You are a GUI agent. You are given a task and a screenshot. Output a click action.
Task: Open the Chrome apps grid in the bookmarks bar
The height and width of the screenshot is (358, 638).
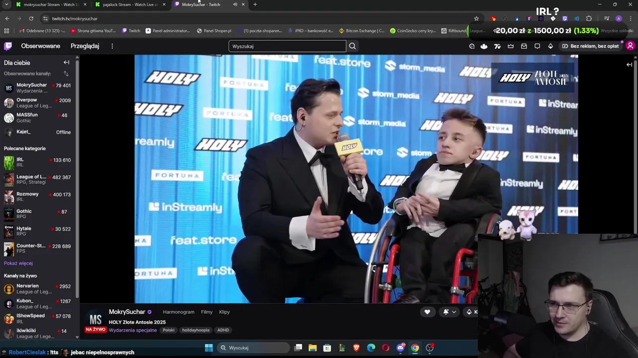[x=6, y=31]
